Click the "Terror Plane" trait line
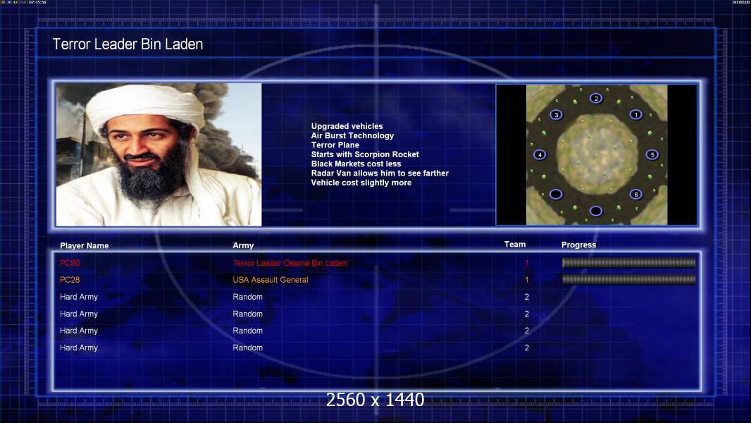Viewport: 751px width, 423px height. point(335,145)
